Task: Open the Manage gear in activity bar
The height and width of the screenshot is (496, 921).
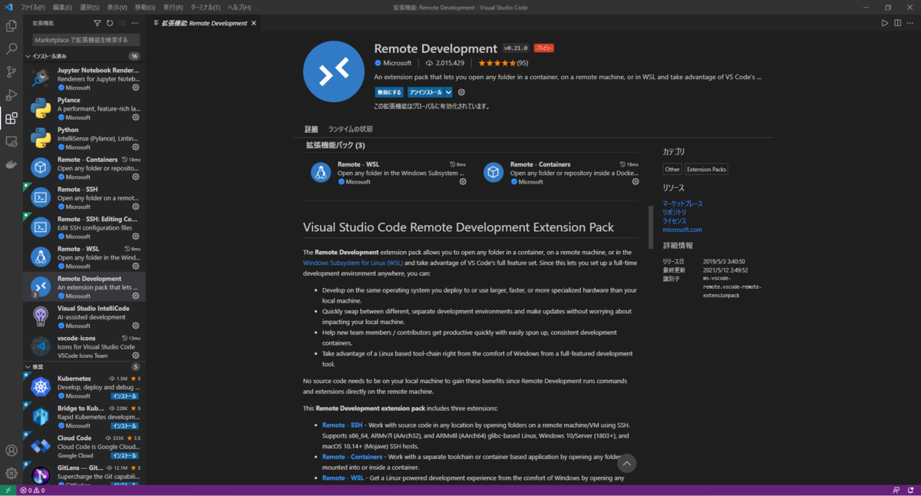Action: click(12, 473)
